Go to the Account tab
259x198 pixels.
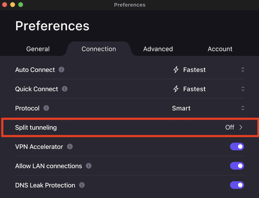220,49
